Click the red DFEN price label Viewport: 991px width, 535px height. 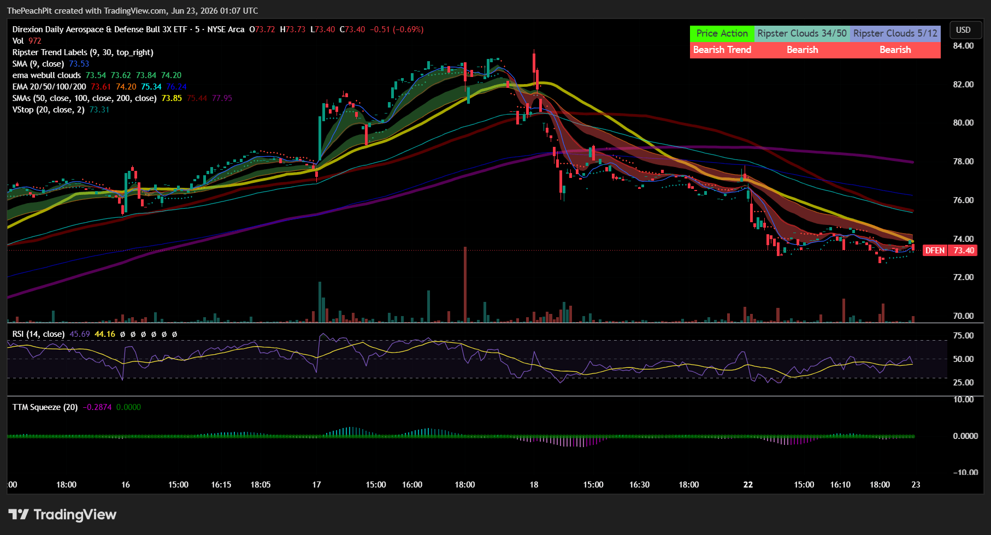pyautogui.click(x=935, y=251)
